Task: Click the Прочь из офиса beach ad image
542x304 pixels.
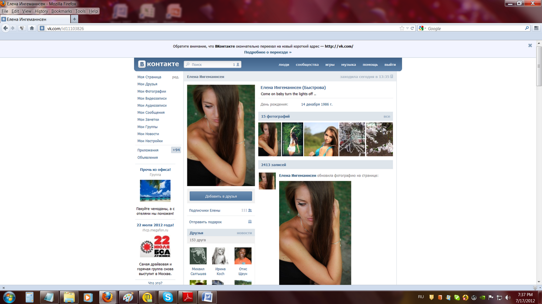Action: (x=155, y=191)
